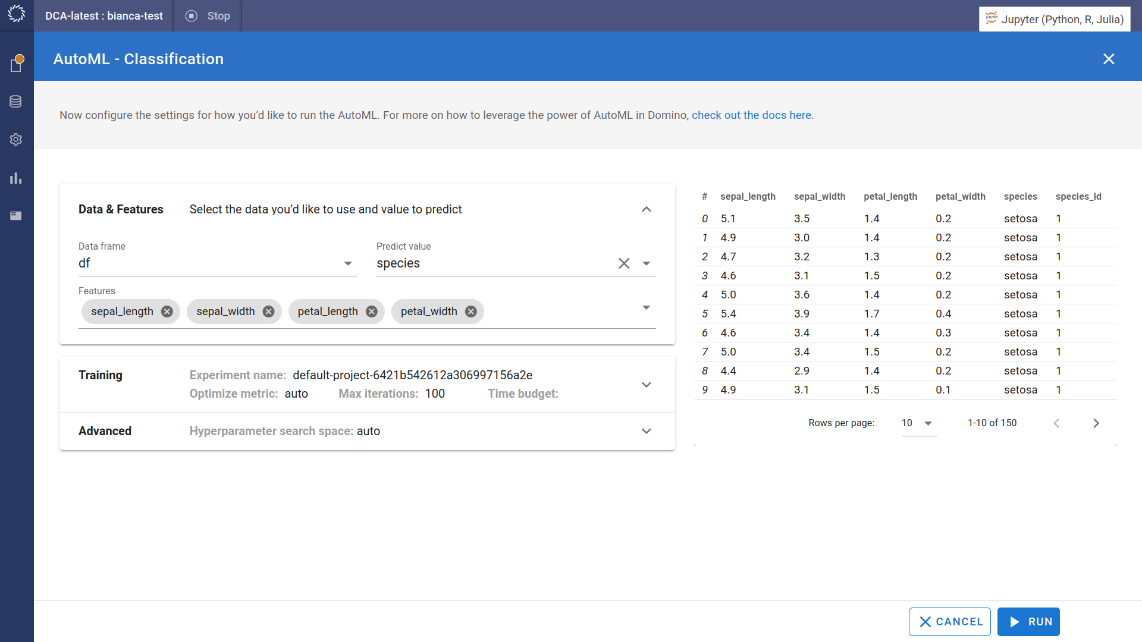Go to previous page of data table
The width and height of the screenshot is (1142, 642).
point(1056,423)
